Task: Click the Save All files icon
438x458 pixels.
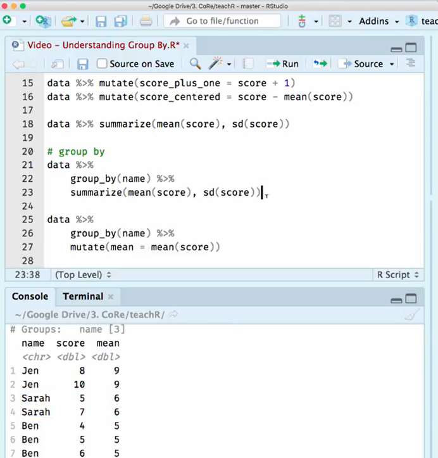Action: click(x=120, y=21)
